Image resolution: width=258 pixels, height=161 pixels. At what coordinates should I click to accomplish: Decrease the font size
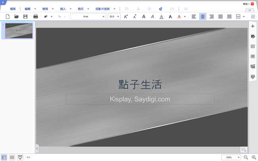[135, 17]
